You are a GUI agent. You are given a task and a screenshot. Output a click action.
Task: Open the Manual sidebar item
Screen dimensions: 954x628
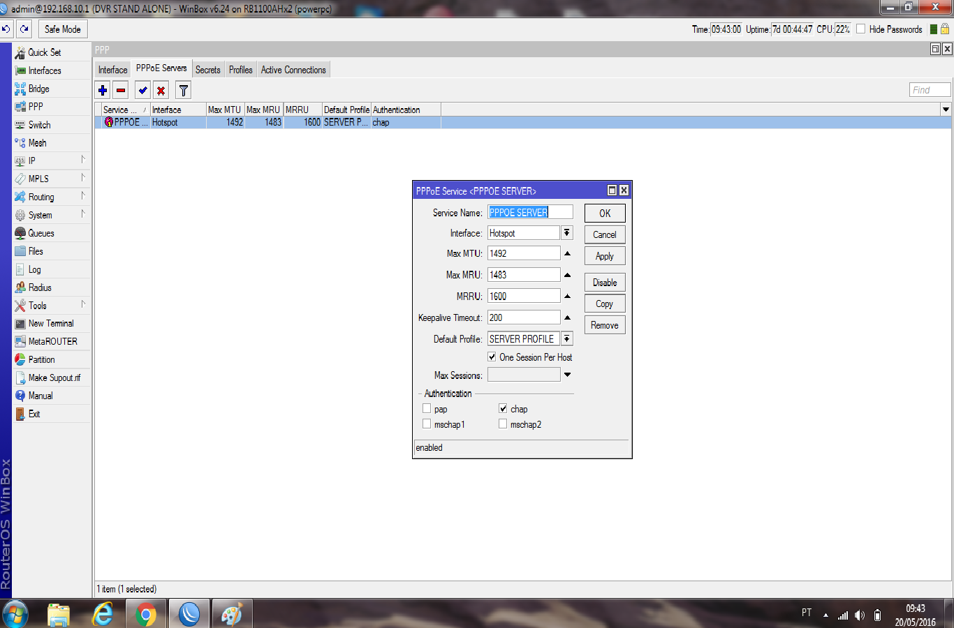tap(41, 396)
